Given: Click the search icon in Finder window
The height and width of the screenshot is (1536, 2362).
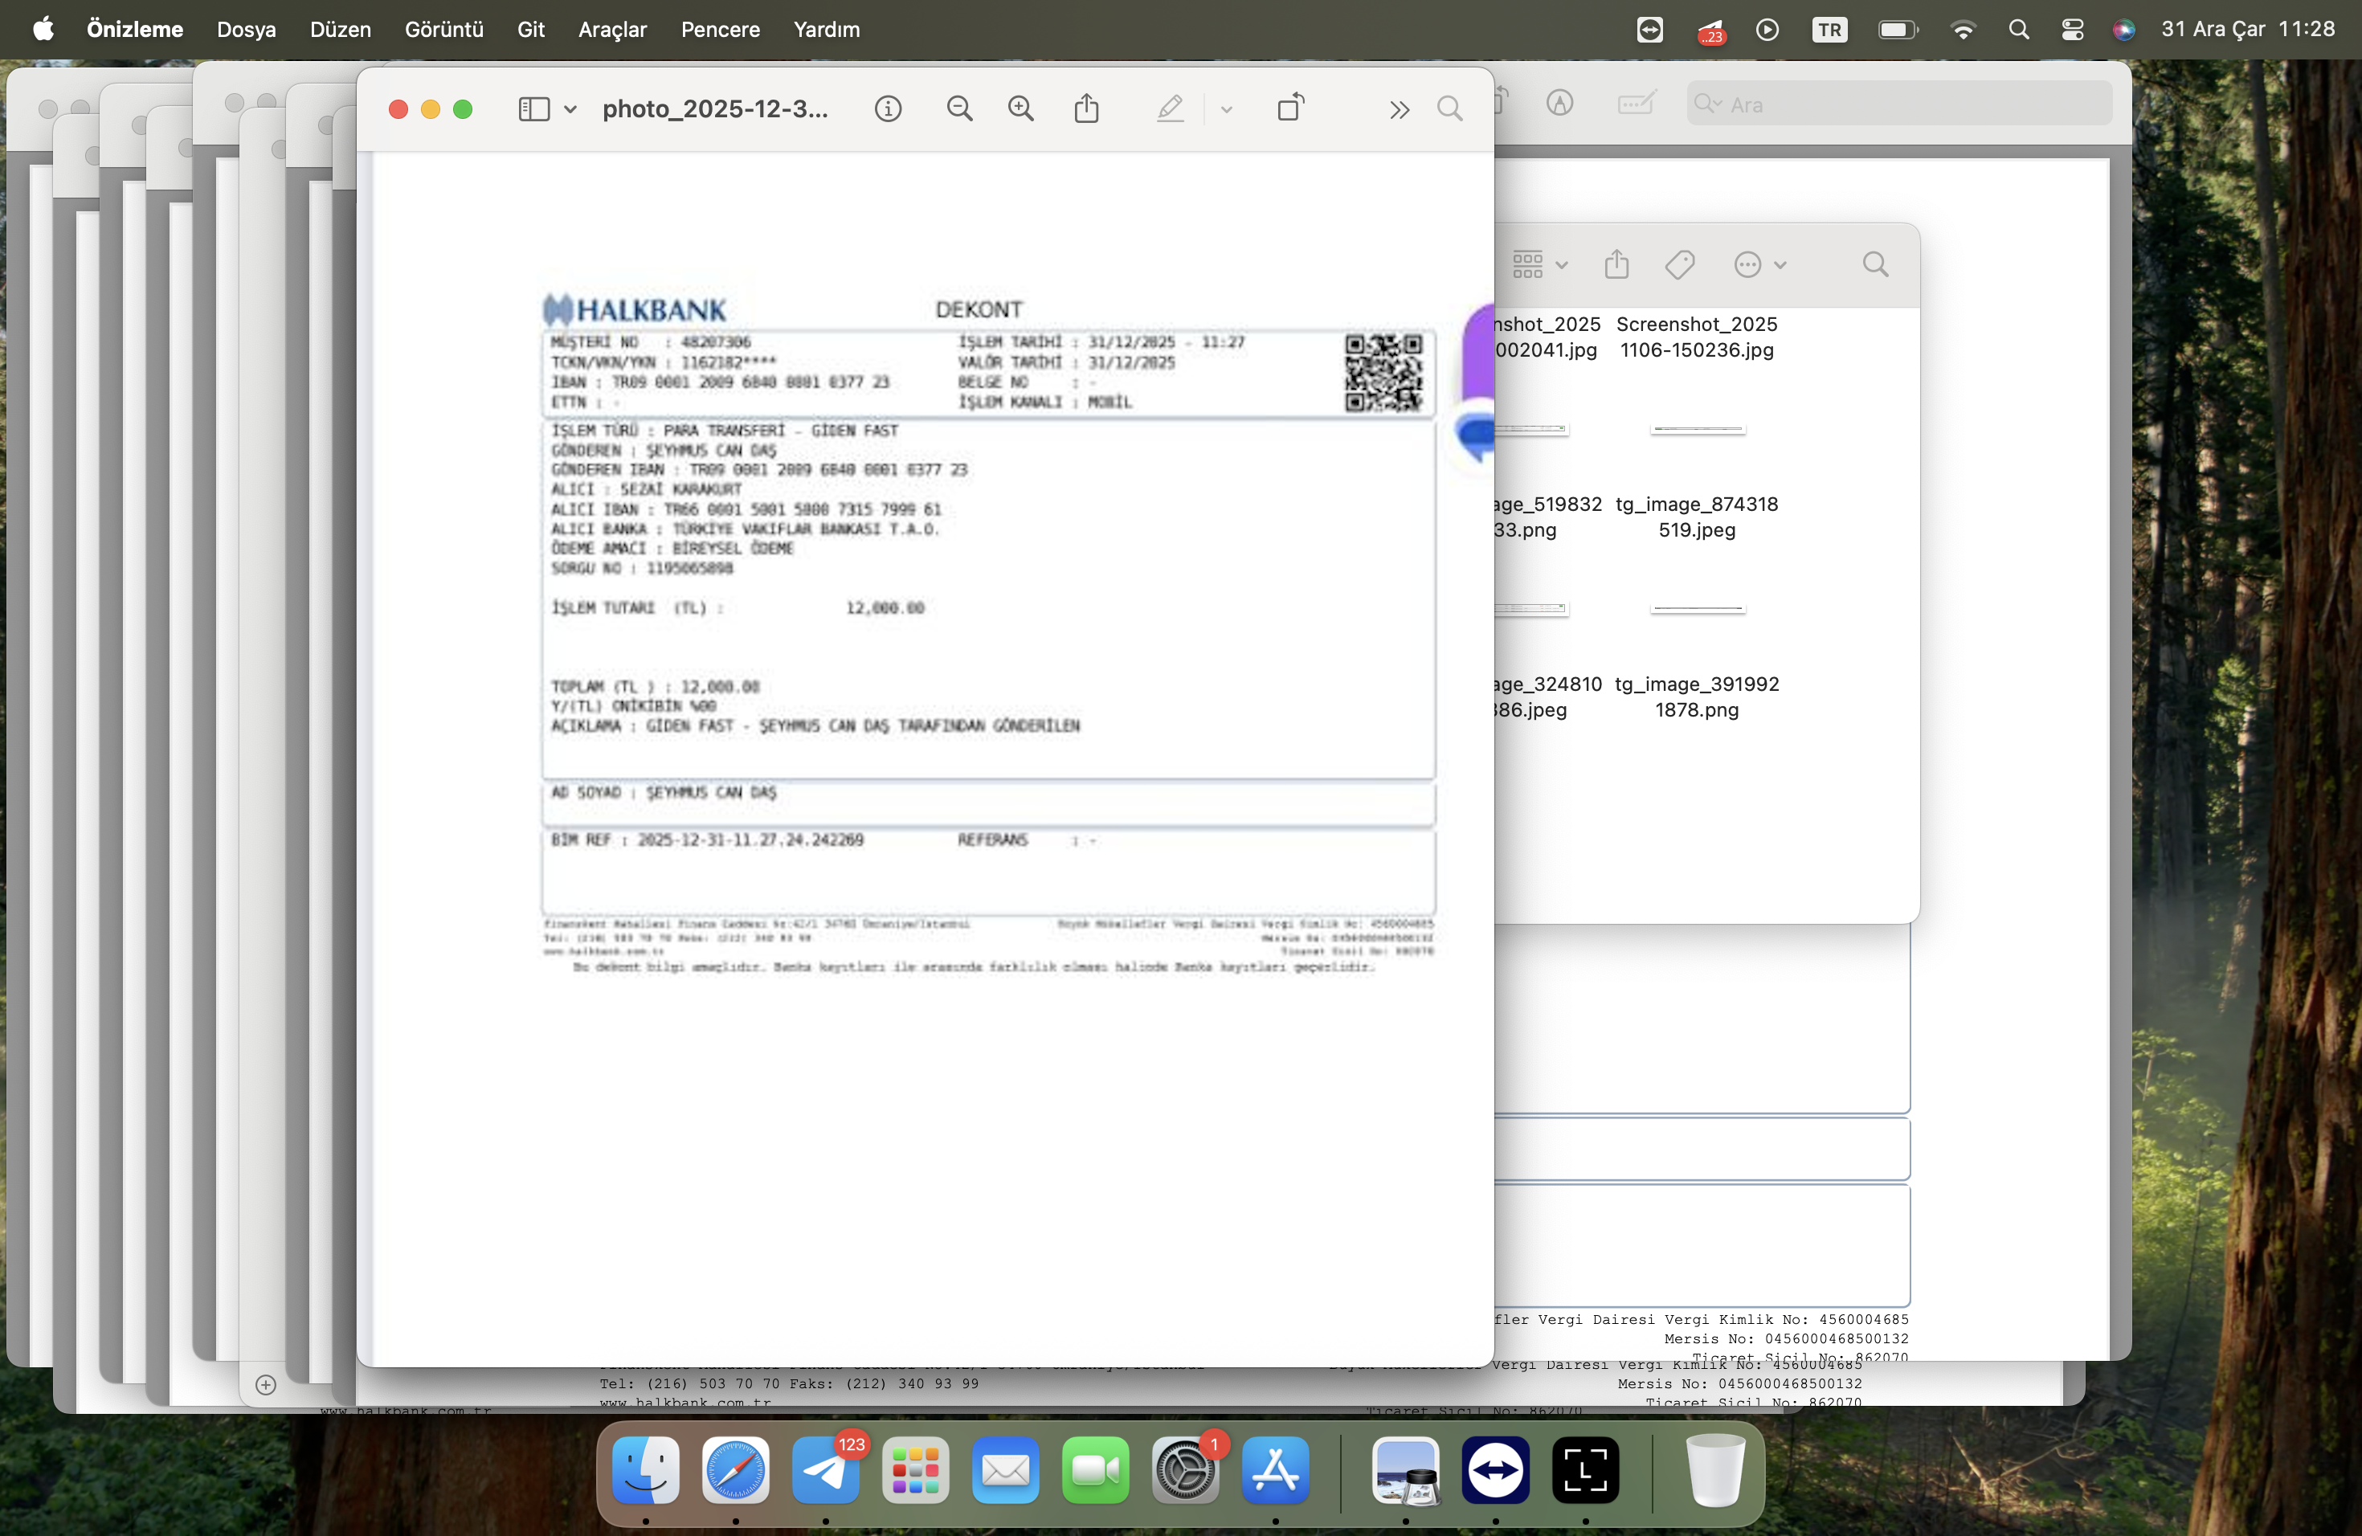Looking at the screenshot, I should point(1874,265).
